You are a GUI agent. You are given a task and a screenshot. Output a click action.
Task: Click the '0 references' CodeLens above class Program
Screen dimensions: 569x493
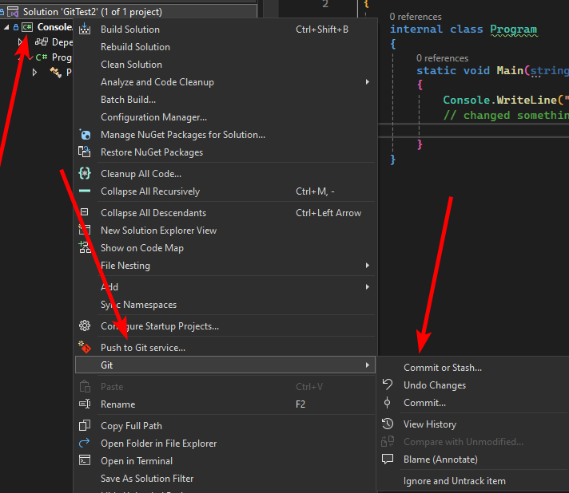point(416,17)
